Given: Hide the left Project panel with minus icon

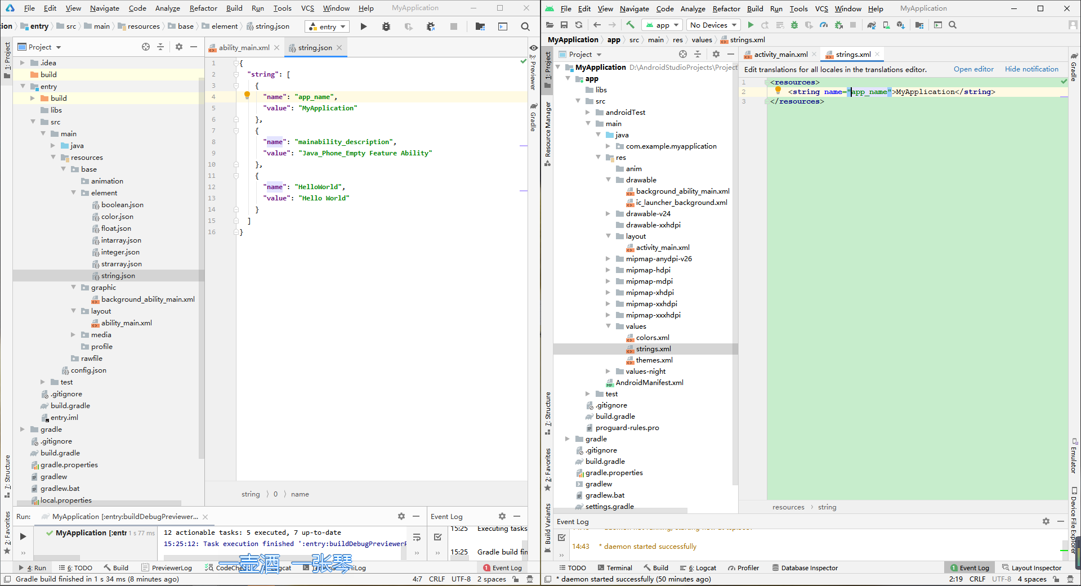Looking at the screenshot, I should pos(194,47).
